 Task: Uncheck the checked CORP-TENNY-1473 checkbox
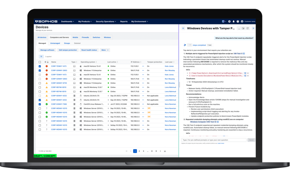coord(40,66)
